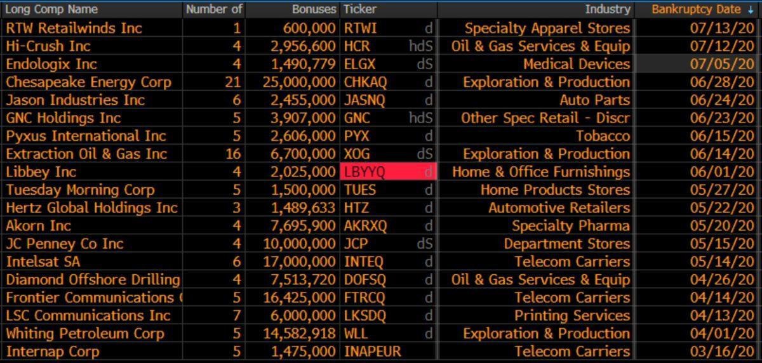Click the Bankruptcy Date column header
Image resolution: width=762 pixels, height=363 pixels.
tap(697, 10)
